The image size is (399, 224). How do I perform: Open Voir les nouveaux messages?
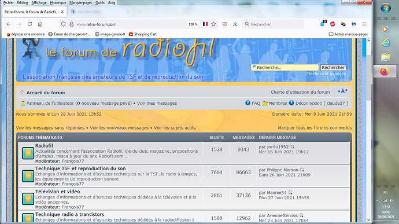(x=119, y=128)
